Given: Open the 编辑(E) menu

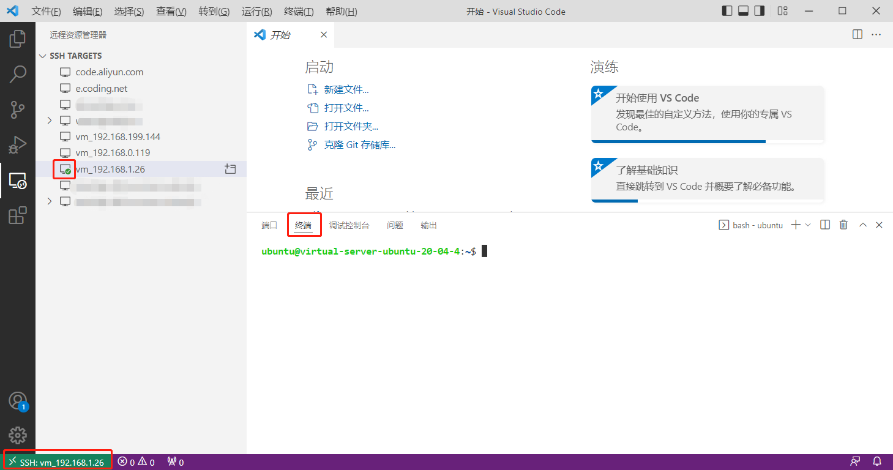Looking at the screenshot, I should tap(88, 12).
